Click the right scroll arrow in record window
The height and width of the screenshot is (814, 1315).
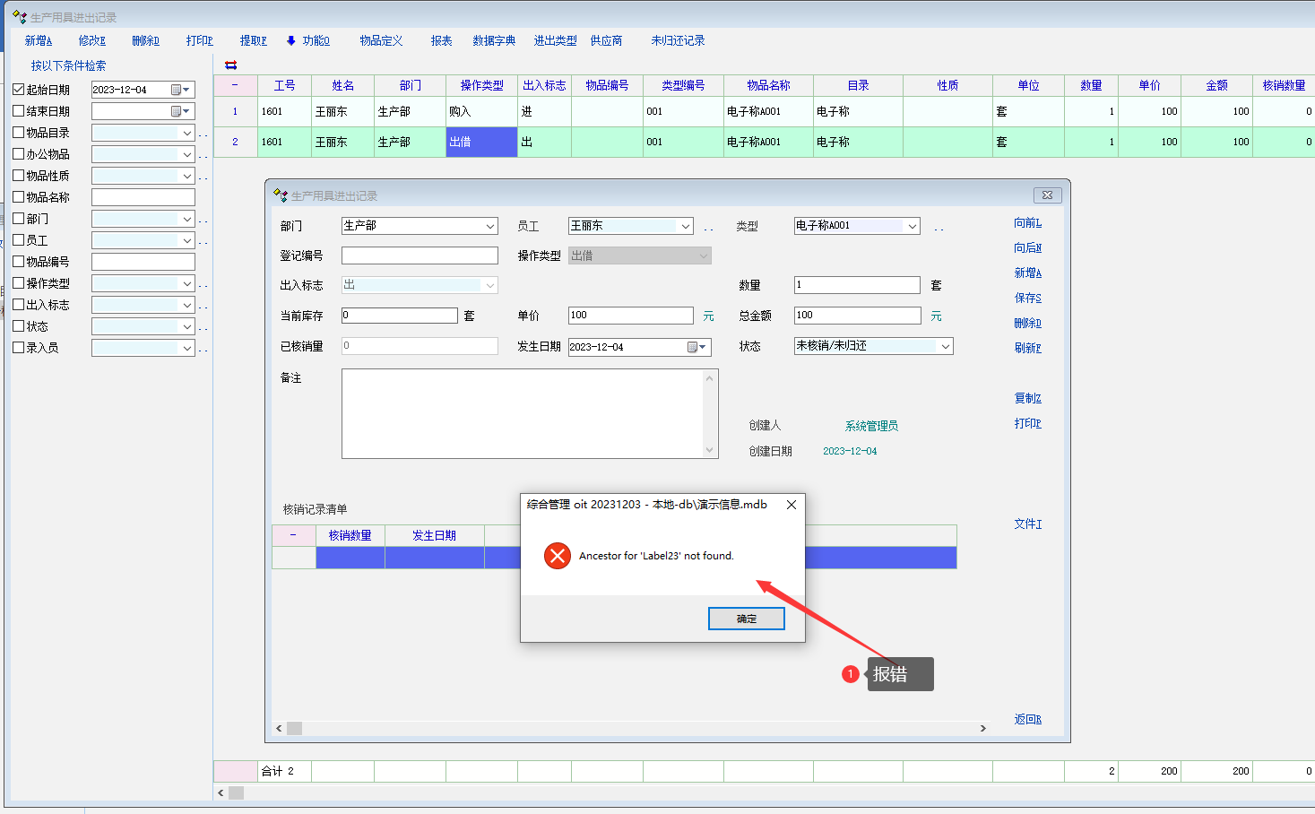click(x=982, y=728)
